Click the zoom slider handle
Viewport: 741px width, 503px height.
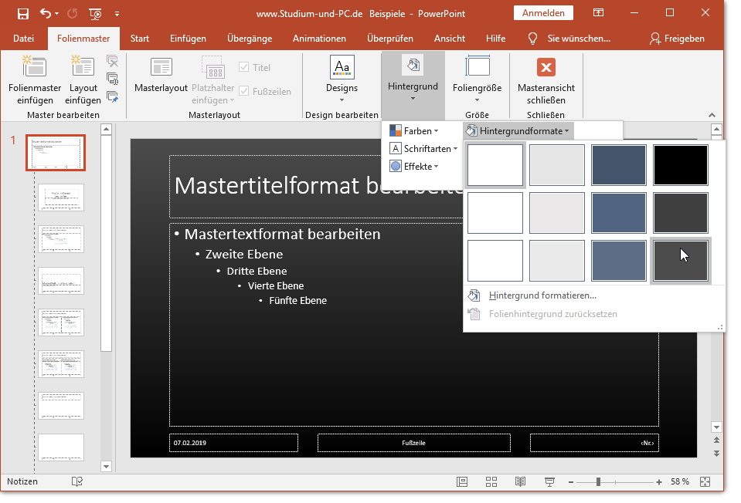tap(598, 481)
